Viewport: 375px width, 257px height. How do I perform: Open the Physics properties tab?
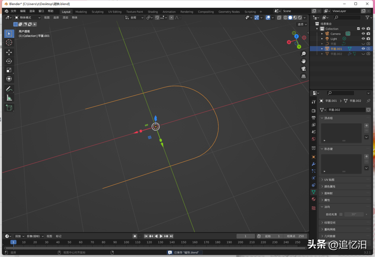(314, 178)
